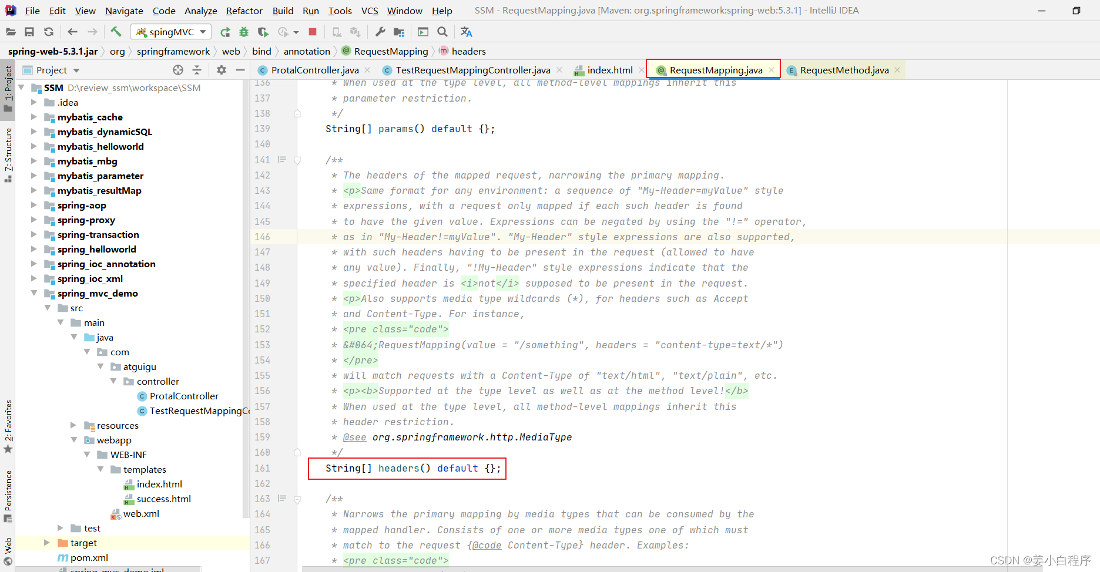Screen dimensions: 1100x572
Task: Open Project Structure toolbar icon
Action: point(399,32)
